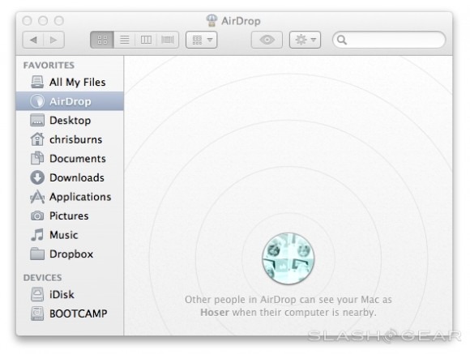Select the BOOTCAMP device

pos(70,313)
